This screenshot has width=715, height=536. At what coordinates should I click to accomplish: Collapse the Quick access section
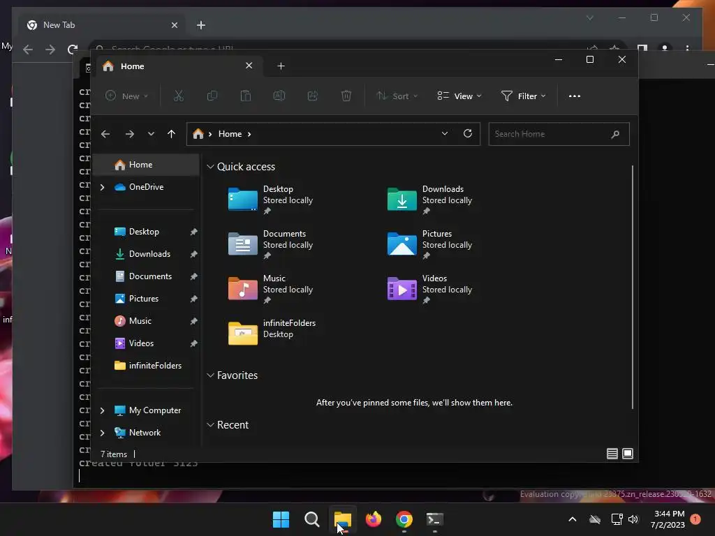[210, 167]
